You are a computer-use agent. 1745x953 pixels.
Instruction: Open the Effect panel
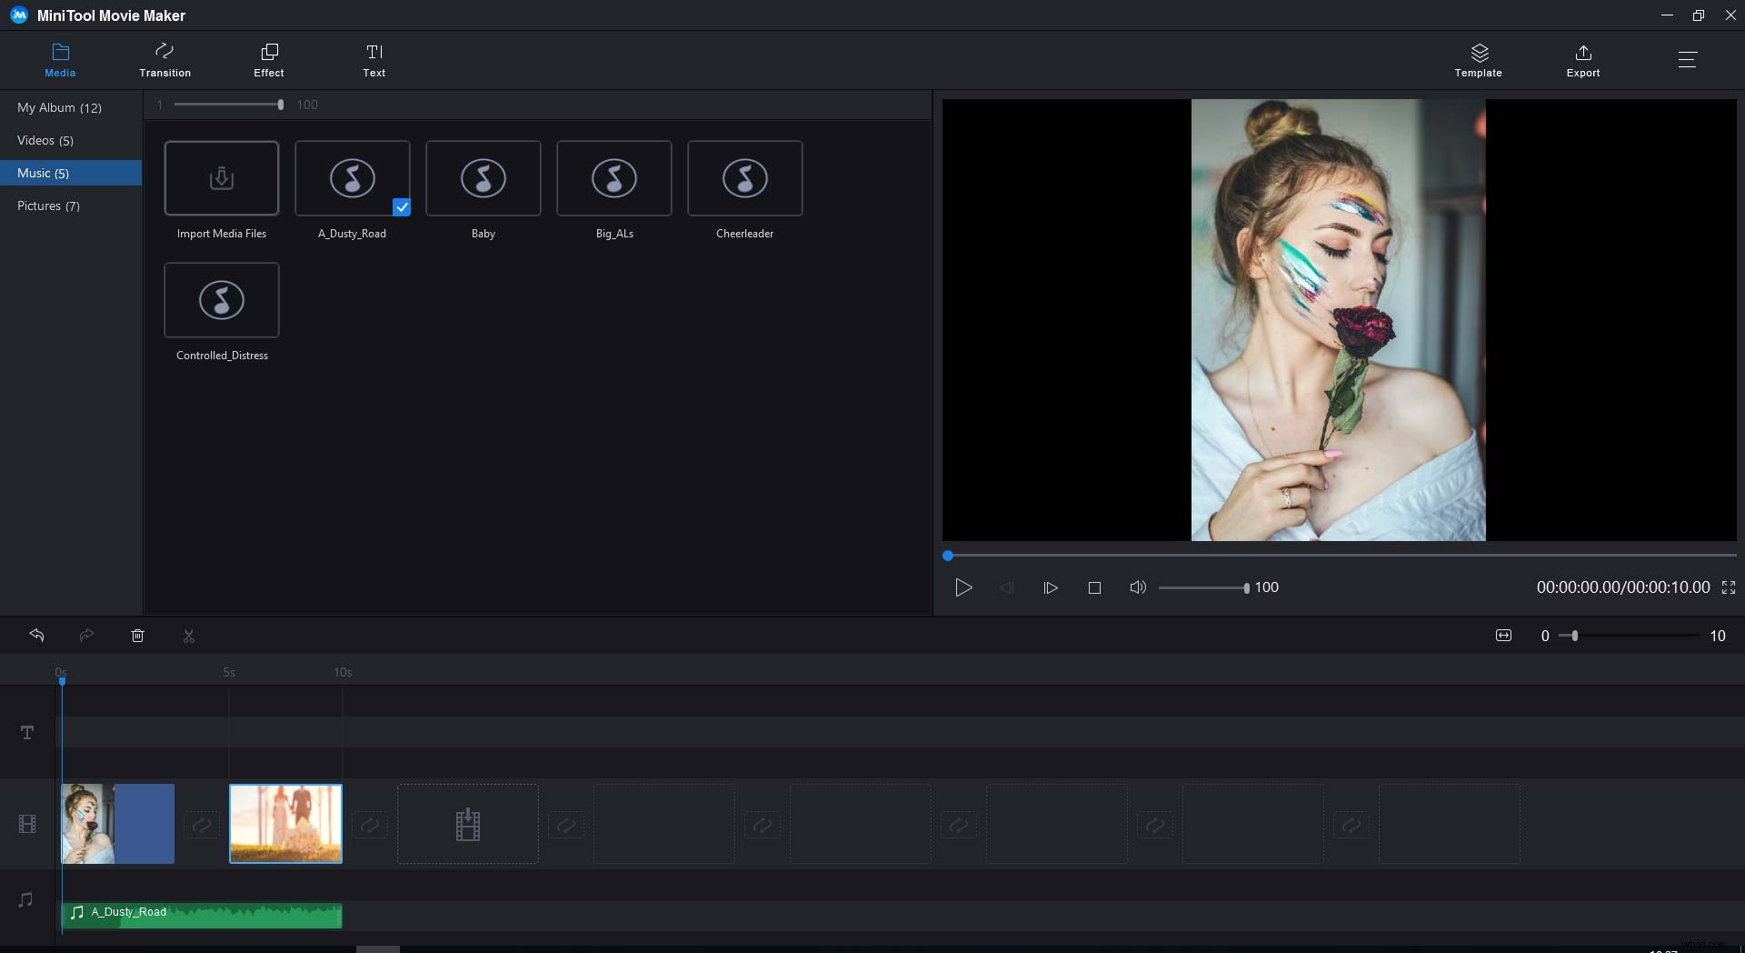(268, 59)
